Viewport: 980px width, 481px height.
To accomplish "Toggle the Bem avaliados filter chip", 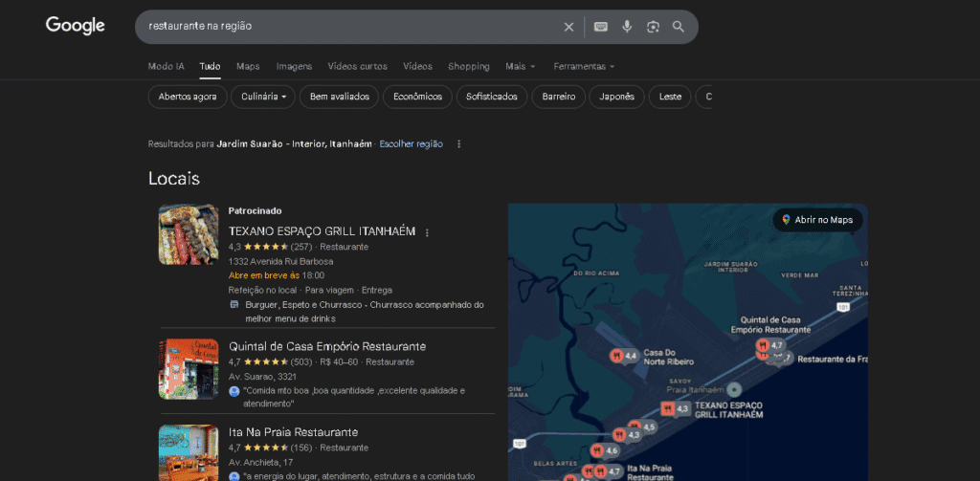I will click(339, 97).
